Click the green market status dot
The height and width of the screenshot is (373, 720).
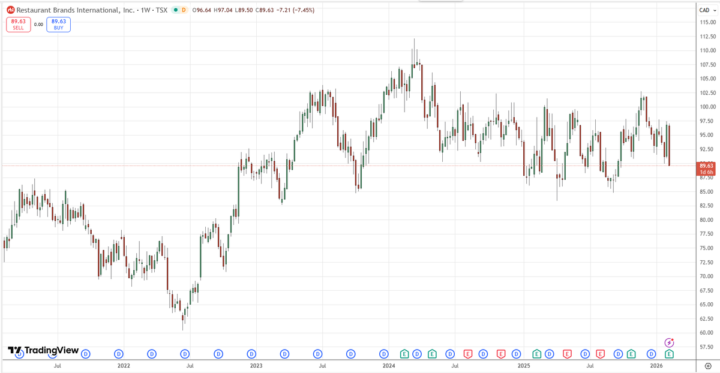pyautogui.click(x=175, y=10)
